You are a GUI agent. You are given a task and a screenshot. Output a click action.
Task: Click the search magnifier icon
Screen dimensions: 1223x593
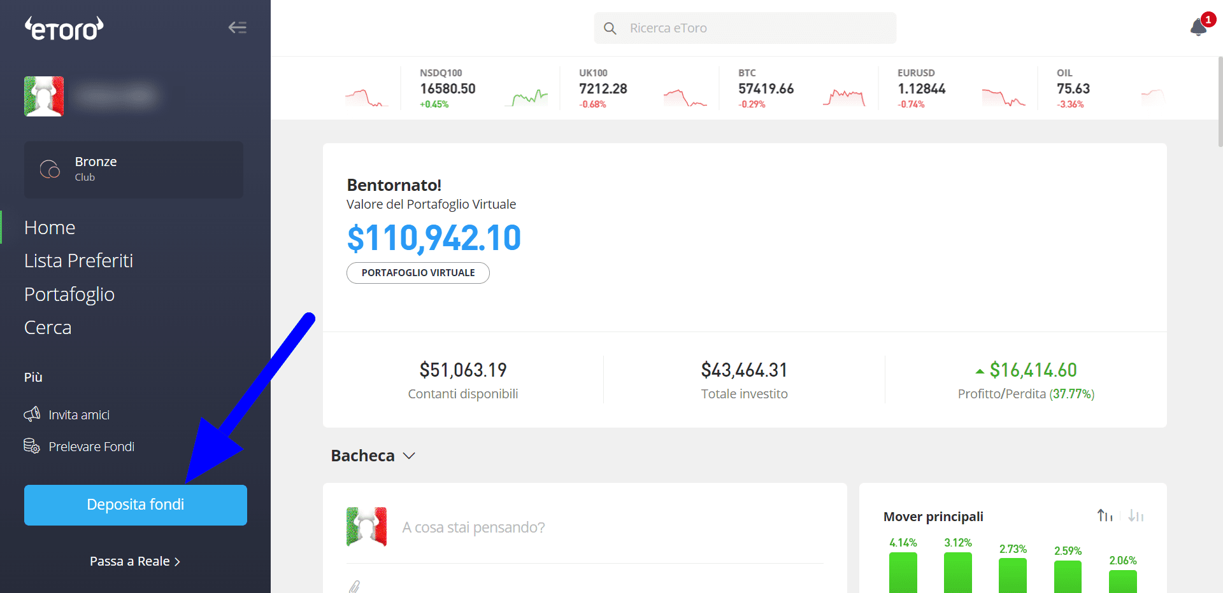coord(610,28)
